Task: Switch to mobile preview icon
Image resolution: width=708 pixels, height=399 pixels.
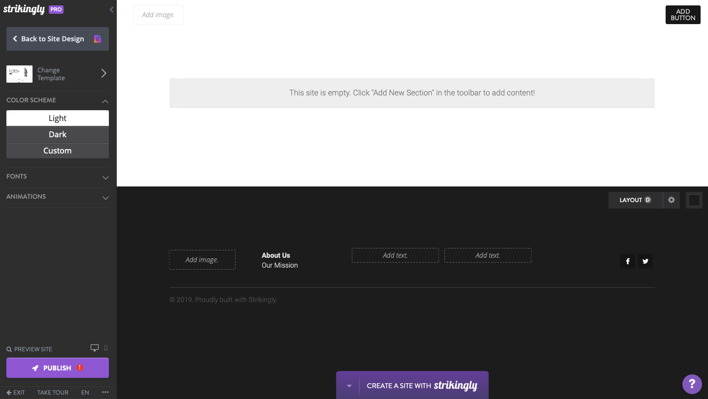Action: [x=105, y=348]
